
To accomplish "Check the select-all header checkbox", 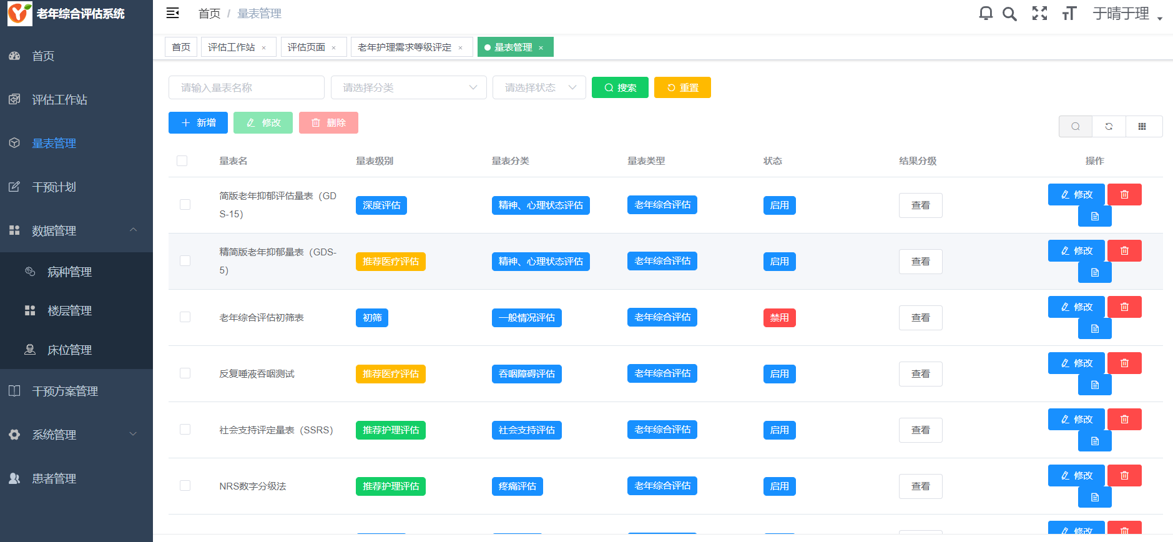I will pos(182,161).
